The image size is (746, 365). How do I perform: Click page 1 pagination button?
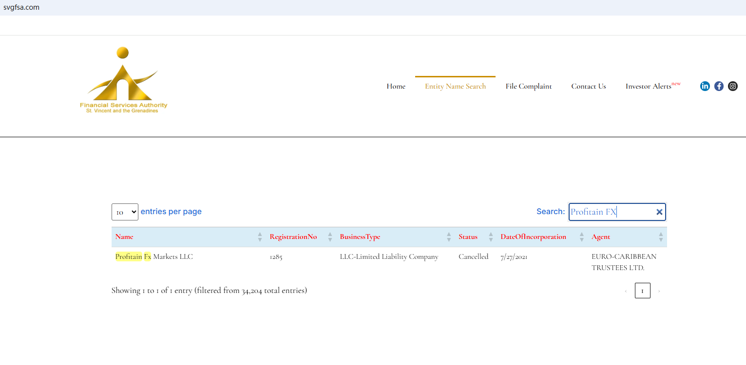[642, 291]
